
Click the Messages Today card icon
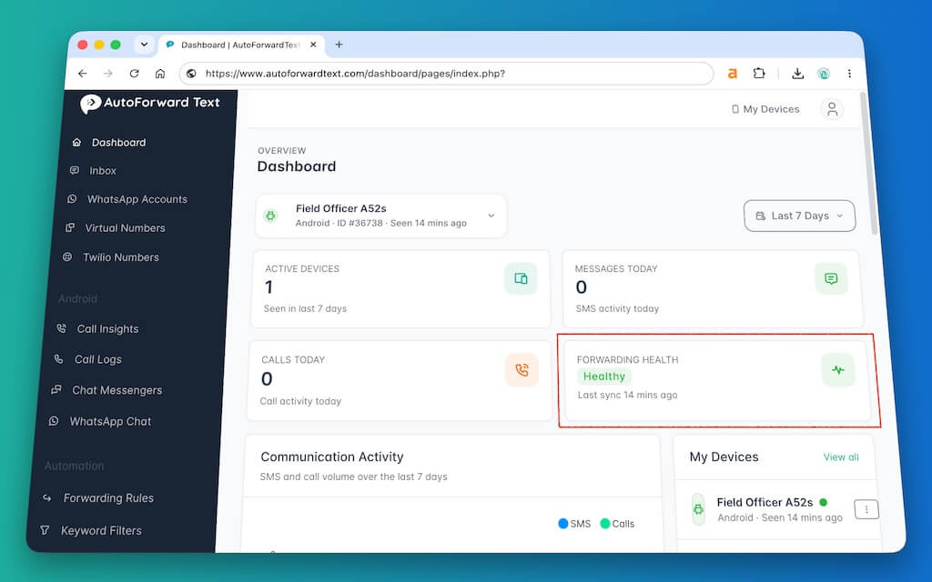(831, 278)
